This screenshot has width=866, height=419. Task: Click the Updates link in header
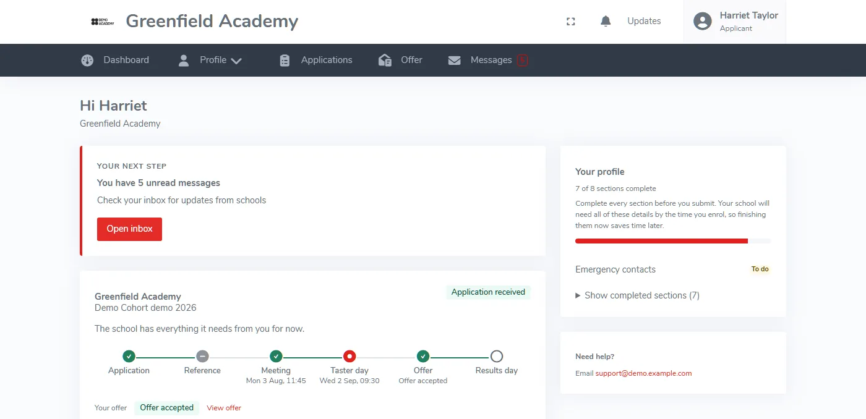point(644,21)
